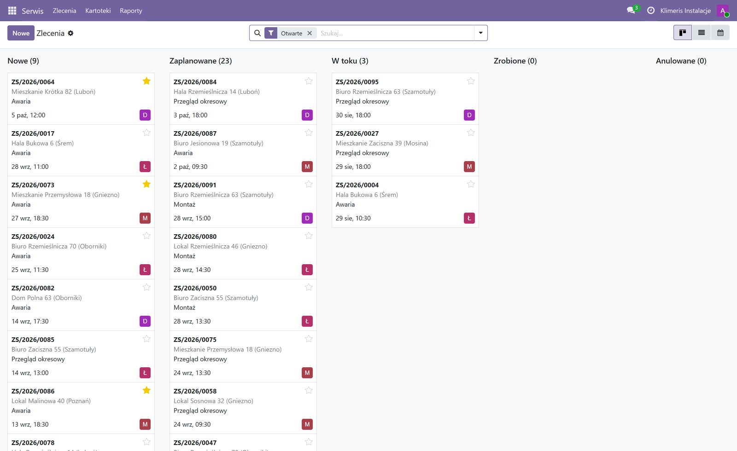Unstar order ZS/2026/0073

pyautogui.click(x=146, y=184)
